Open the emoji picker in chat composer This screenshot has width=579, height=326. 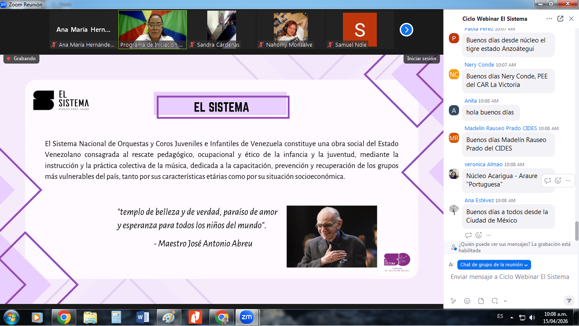pos(467,301)
